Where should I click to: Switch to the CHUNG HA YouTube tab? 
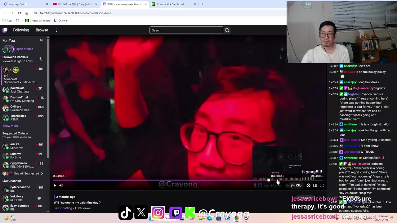pyautogui.click(x=74, y=4)
